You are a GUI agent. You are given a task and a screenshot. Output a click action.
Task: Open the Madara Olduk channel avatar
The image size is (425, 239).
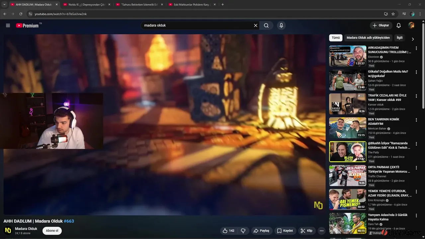(8, 231)
